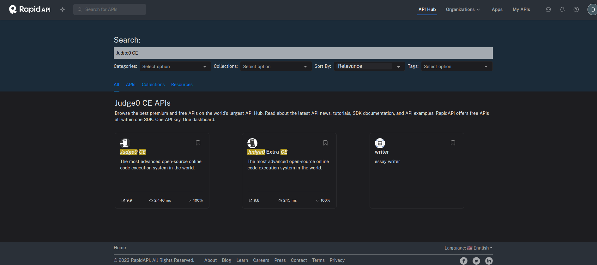The image size is (597, 265).
Task: Open the Twitter footer icon
Action: pos(476,261)
